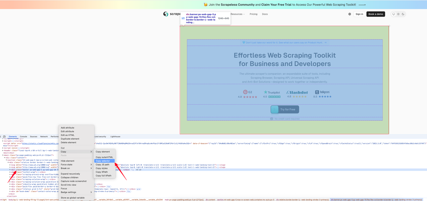This screenshot has height=201, width=427.
Task: Expand the toolkit-wrap div node
Action: [x=10, y=172]
